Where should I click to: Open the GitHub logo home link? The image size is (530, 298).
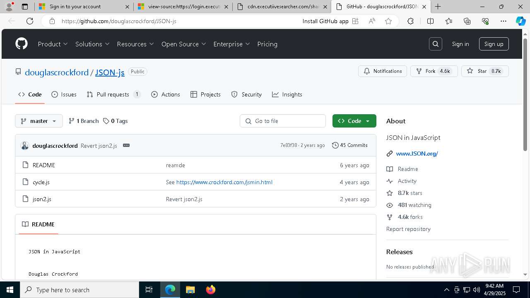tap(22, 44)
